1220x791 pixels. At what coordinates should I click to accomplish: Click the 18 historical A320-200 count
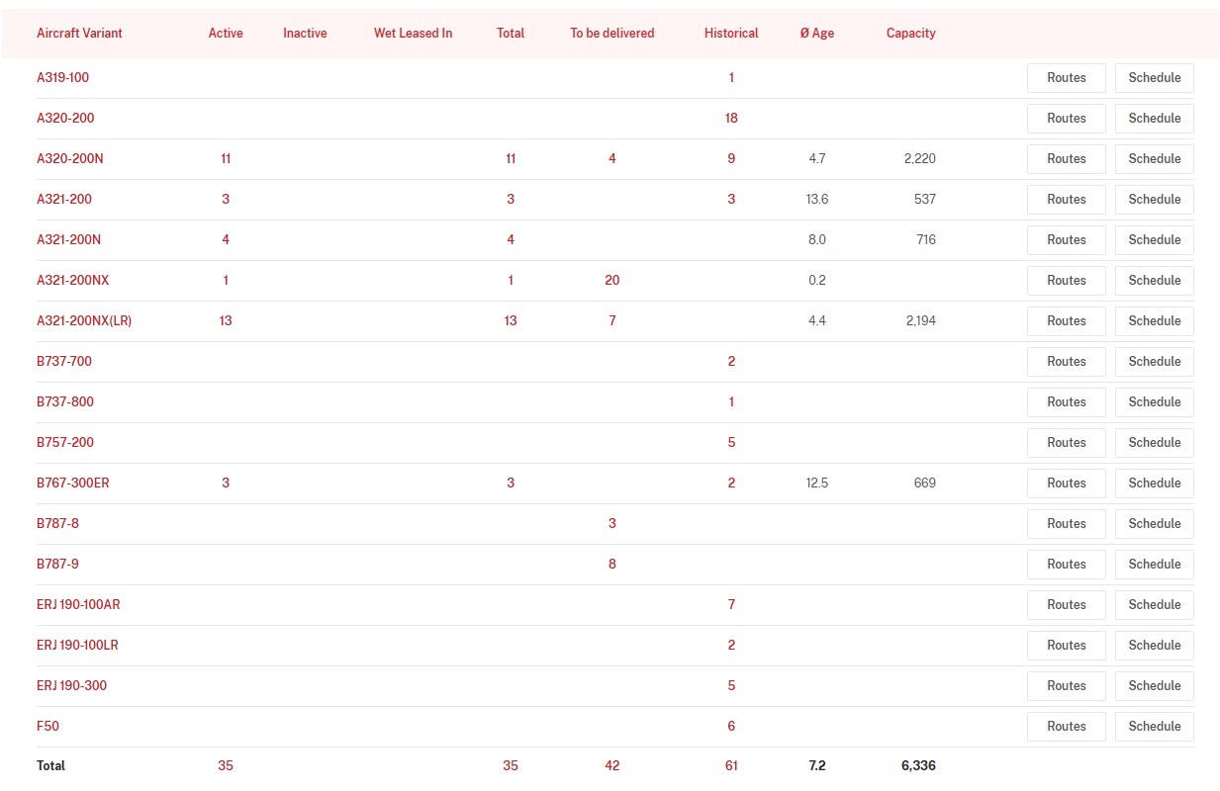click(x=731, y=118)
